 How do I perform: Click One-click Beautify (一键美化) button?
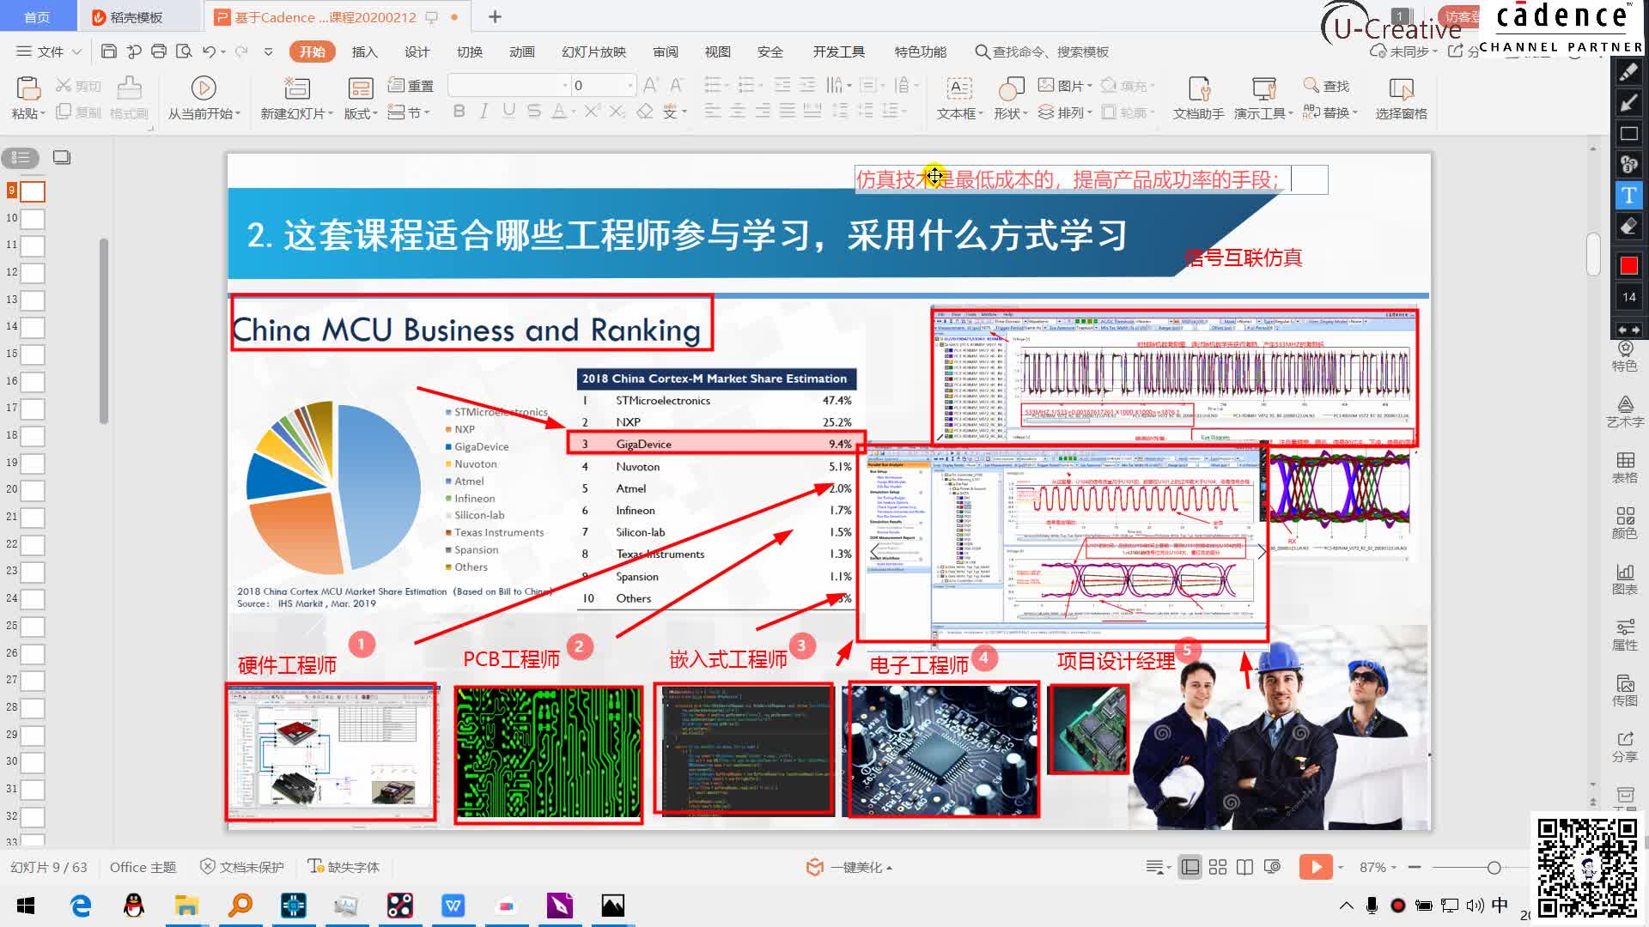[850, 867]
